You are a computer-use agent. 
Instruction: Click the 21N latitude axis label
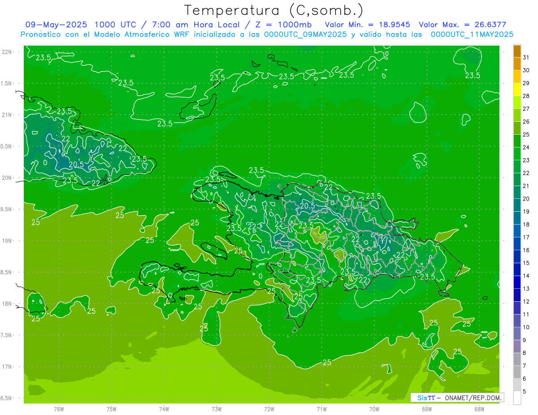point(6,115)
